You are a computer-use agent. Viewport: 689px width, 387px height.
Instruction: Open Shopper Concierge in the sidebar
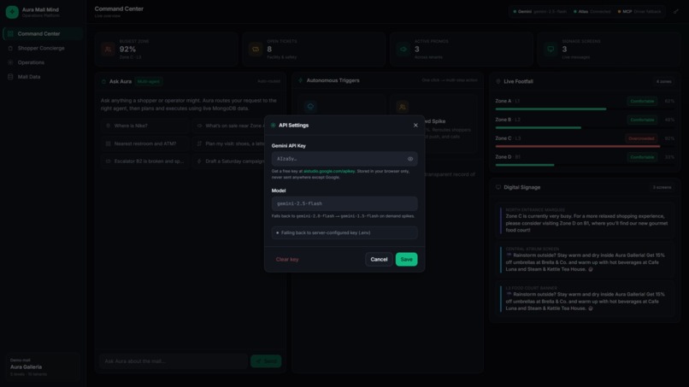pyautogui.click(x=42, y=49)
